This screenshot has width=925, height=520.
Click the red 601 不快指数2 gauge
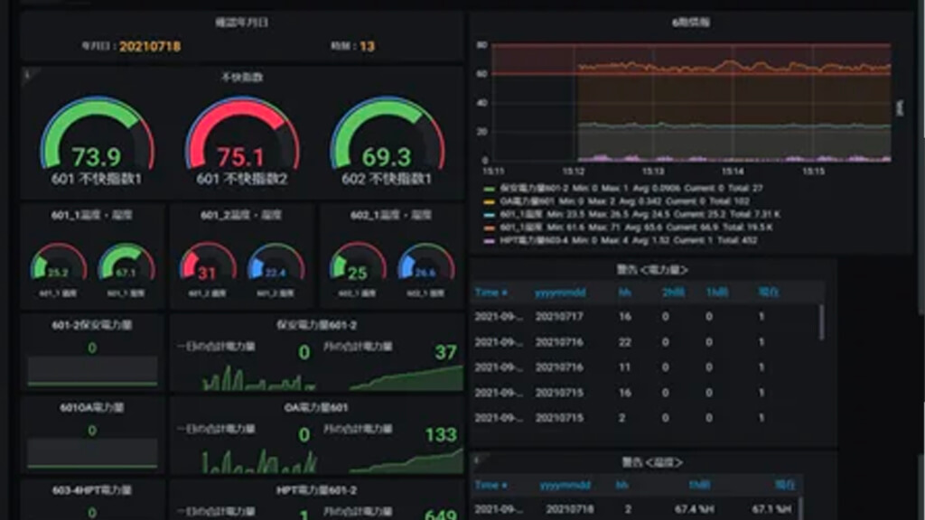tap(241, 140)
